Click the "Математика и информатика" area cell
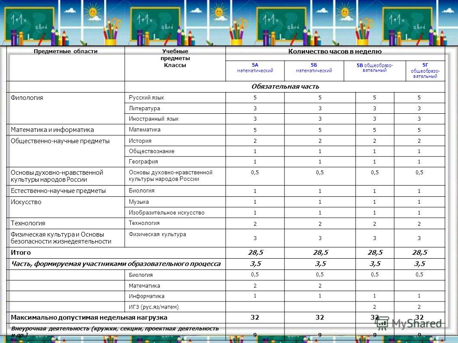This screenshot has height=343, width=458. (52, 130)
